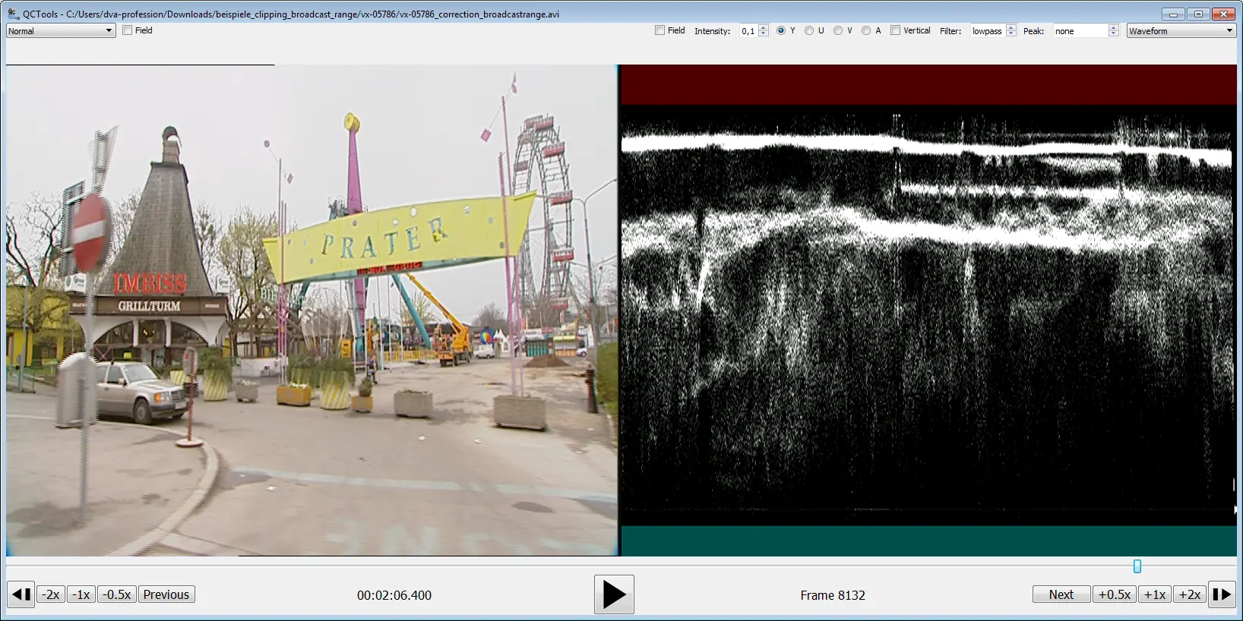1243x621 pixels.
Task: Select the U channel radio button
Action: click(809, 30)
